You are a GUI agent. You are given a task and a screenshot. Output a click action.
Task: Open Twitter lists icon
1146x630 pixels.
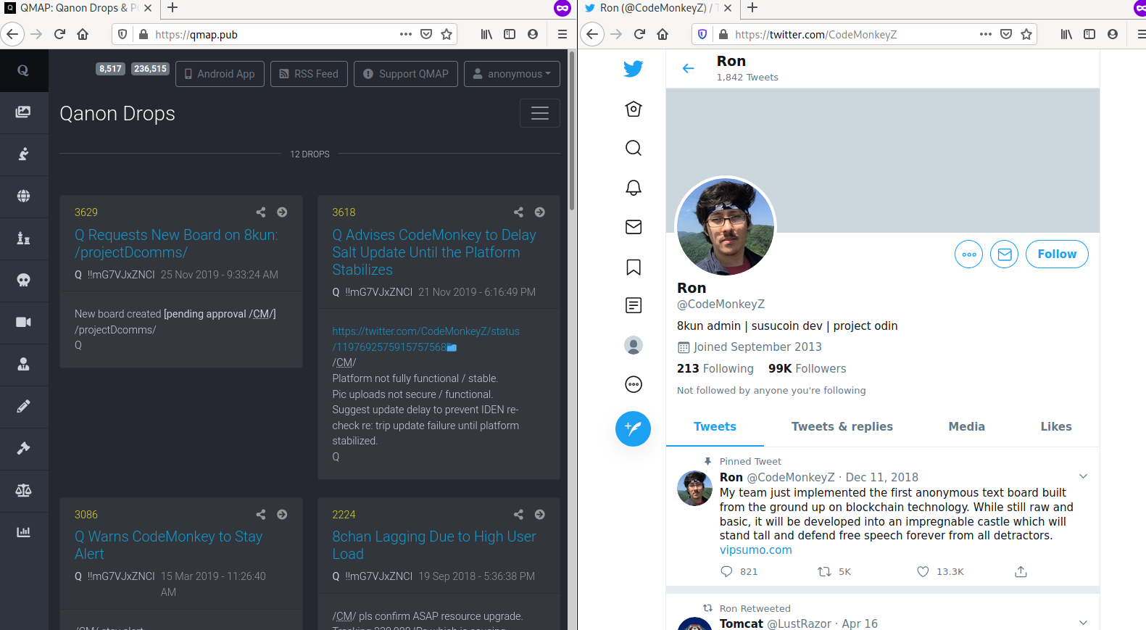634,305
